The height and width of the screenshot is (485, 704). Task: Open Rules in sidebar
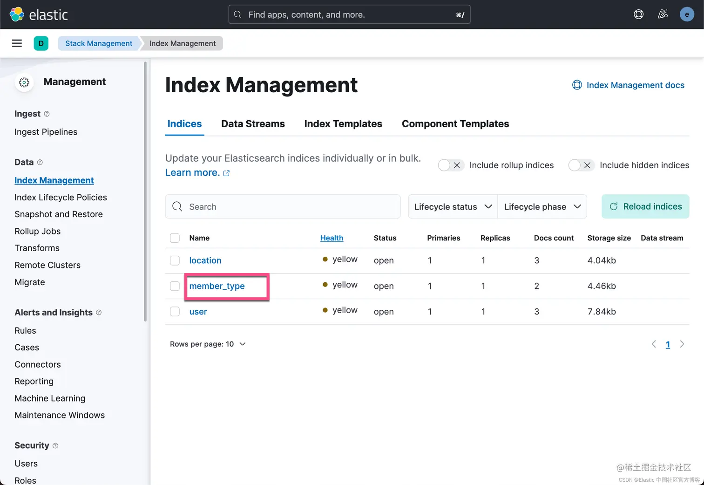coord(25,331)
